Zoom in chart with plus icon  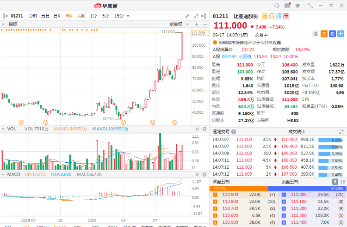tap(196, 25)
